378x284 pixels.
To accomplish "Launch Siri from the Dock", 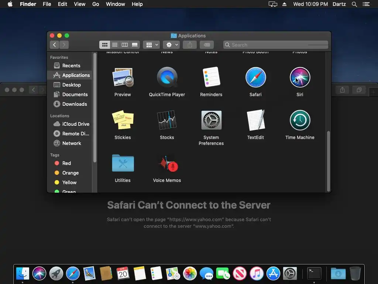I will tap(39, 273).
